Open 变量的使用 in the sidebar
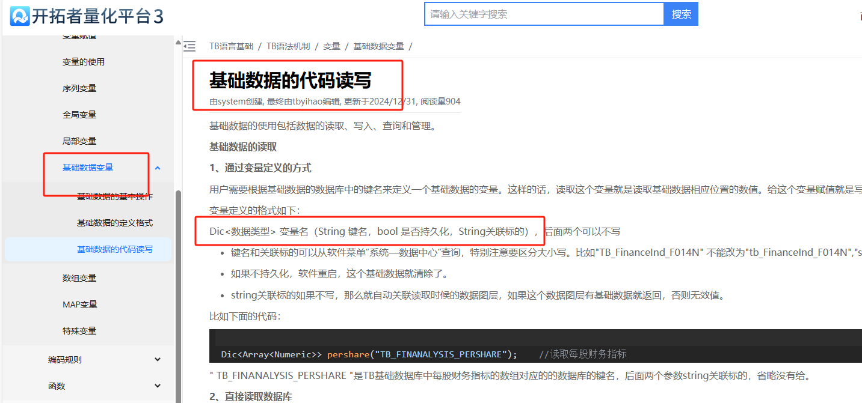This screenshot has width=862, height=403. (84, 62)
